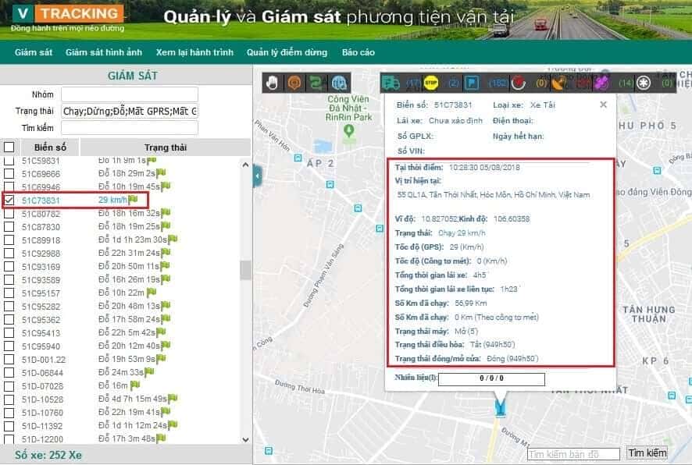The image size is (692, 465).
Task: Sort by Biển số column header
Action: 50,147
